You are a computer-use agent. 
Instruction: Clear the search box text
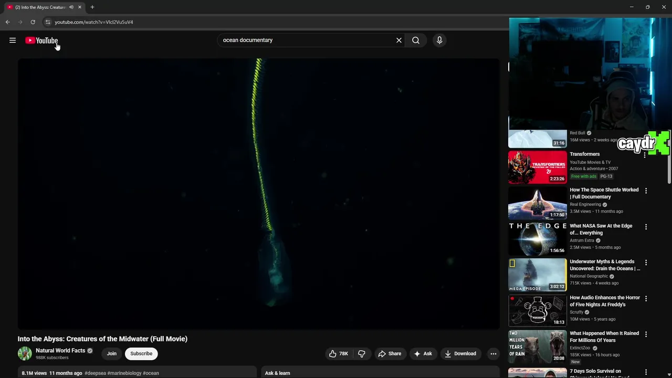tap(399, 40)
